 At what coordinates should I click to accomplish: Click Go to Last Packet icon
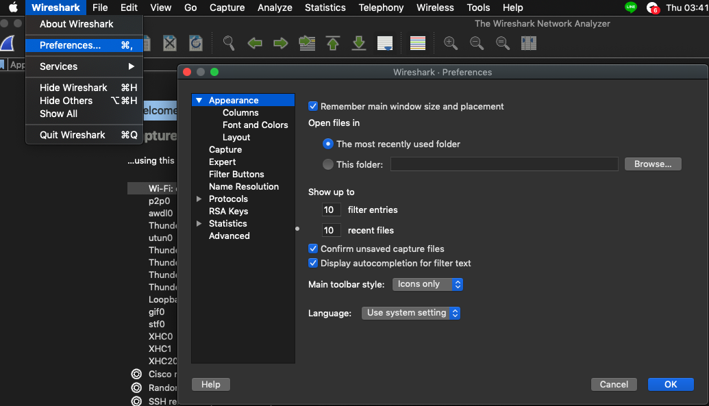[359, 43]
